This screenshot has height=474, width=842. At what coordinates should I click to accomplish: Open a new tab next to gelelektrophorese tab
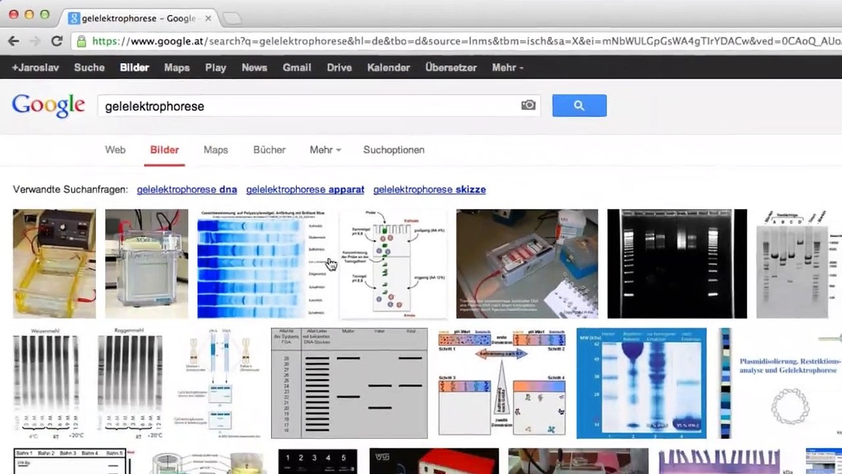pyautogui.click(x=232, y=18)
